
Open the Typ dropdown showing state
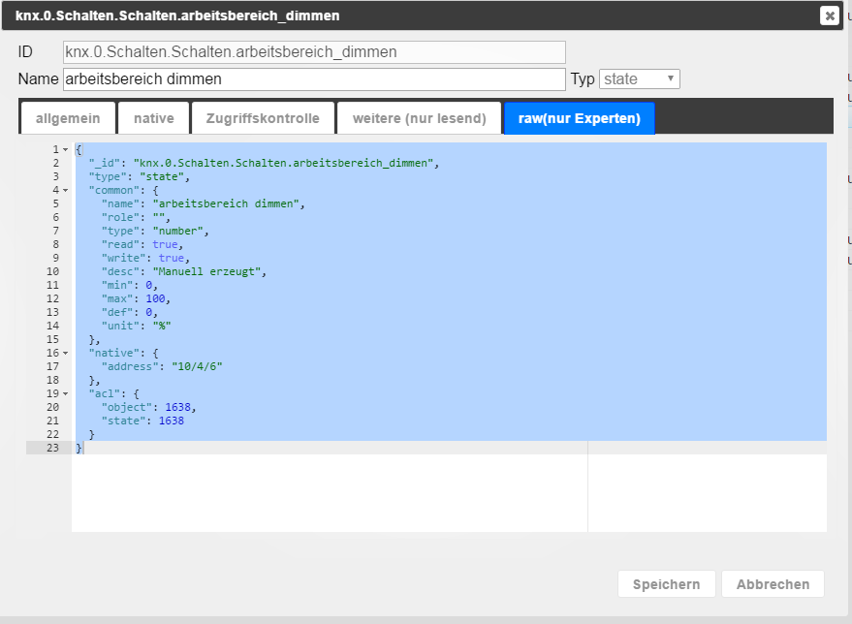point(639,79)
